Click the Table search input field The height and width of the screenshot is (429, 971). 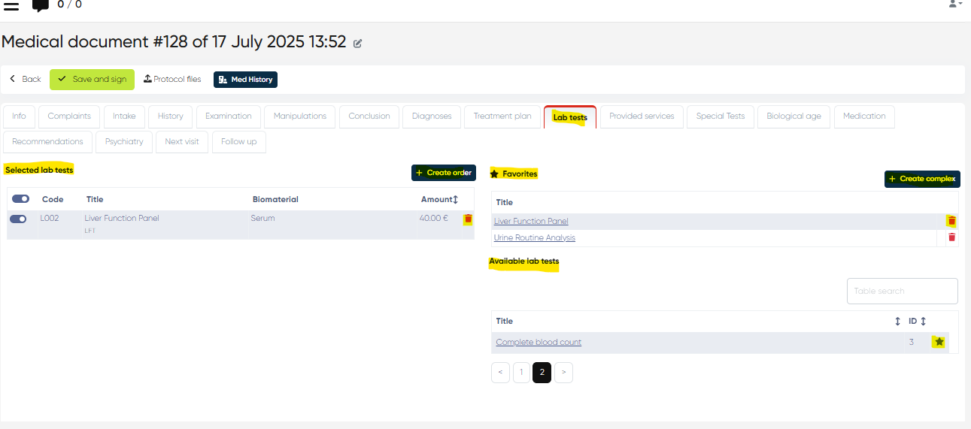tap(902, 291)
